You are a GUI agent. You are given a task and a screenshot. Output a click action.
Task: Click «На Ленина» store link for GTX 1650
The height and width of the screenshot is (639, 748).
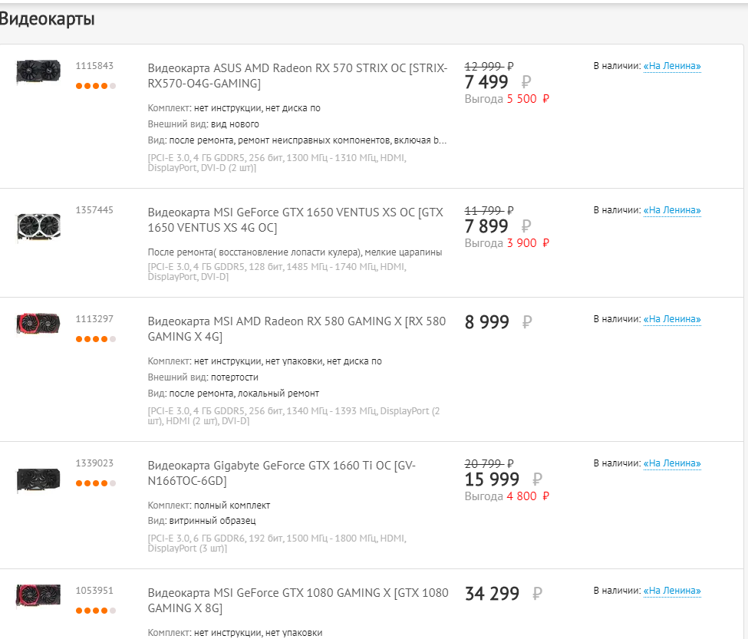coord(672,210)
